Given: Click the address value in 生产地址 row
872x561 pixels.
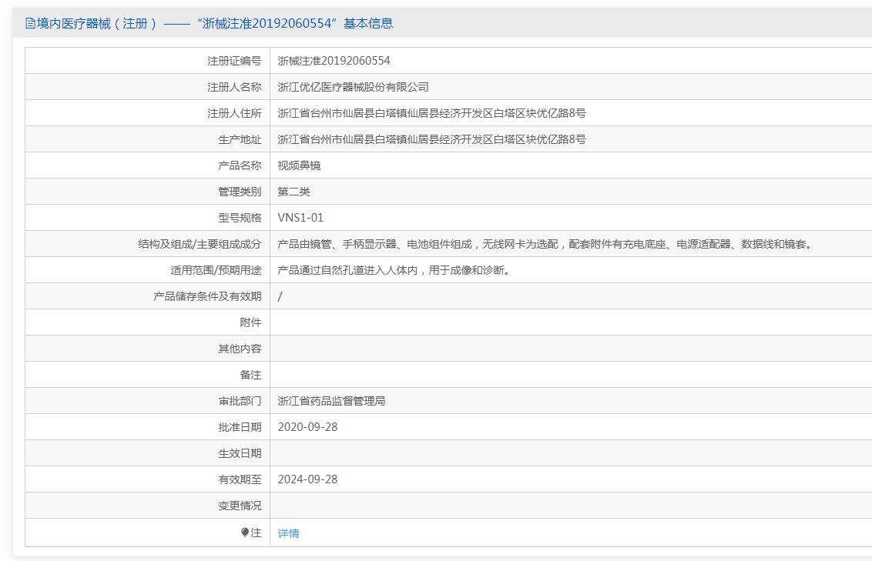Looking at the screenshot, I should (431, 139).
